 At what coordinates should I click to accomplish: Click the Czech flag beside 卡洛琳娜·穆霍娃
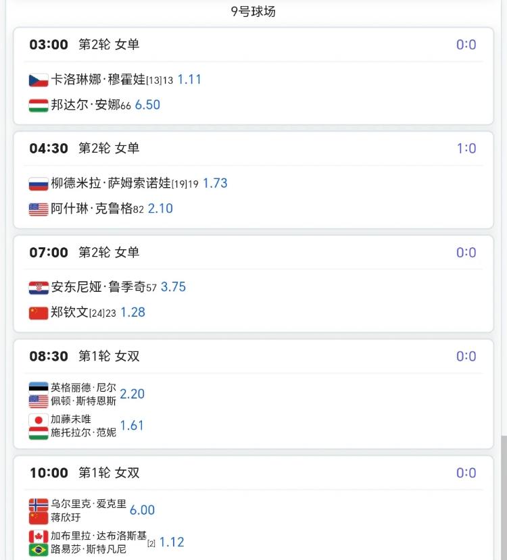(x=39, y=80)
